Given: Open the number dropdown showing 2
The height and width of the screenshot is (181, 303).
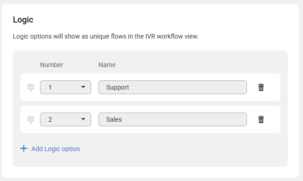Looking at the screenshot, I should pos(65,119).
